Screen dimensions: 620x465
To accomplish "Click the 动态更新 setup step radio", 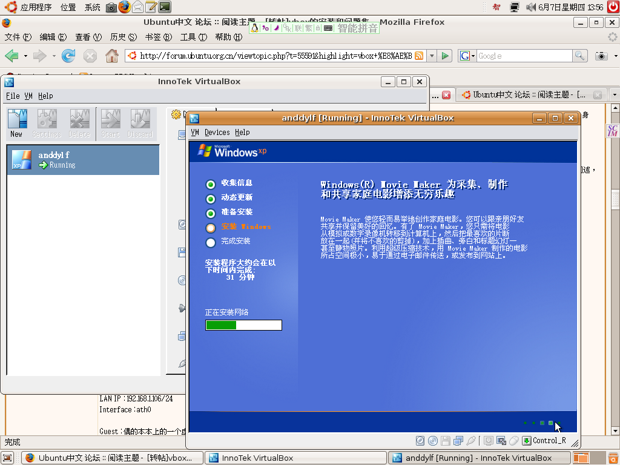I will [x=210, y=199].
